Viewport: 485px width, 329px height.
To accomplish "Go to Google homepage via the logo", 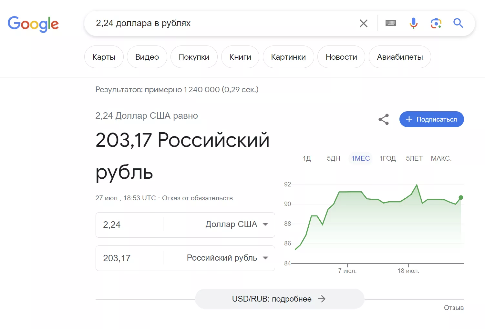I will click(x=33, y=24).
